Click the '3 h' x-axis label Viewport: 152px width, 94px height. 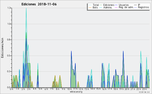(x=29, y=89)
